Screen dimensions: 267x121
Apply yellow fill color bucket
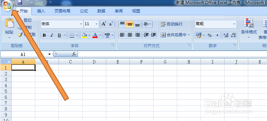coord(84,35)
